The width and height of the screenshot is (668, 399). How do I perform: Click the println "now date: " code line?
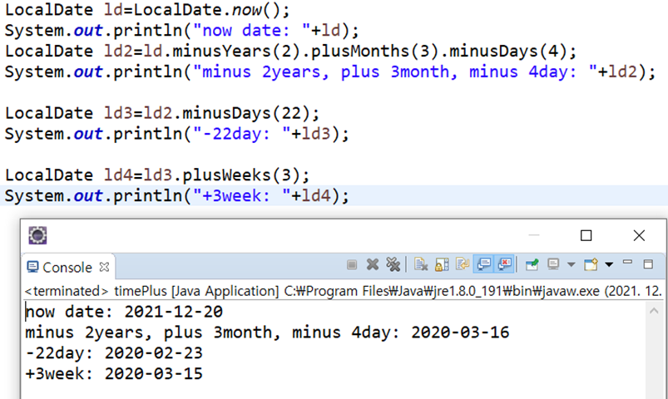(182, 31)
